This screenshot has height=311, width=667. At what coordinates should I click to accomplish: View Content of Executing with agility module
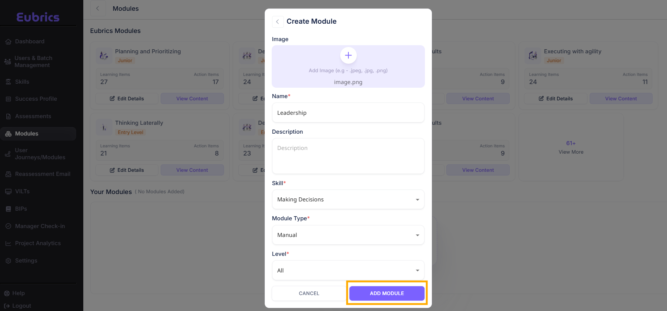tap(621, 99)
